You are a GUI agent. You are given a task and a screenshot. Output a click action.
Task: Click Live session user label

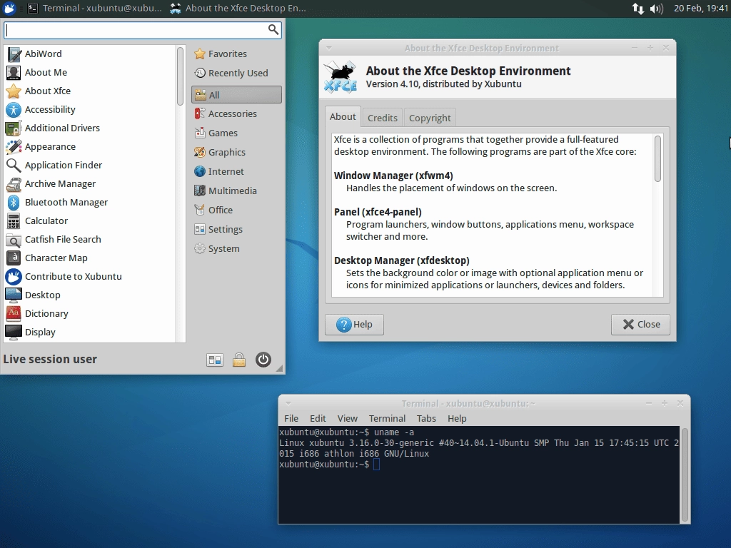coord(50,360)
